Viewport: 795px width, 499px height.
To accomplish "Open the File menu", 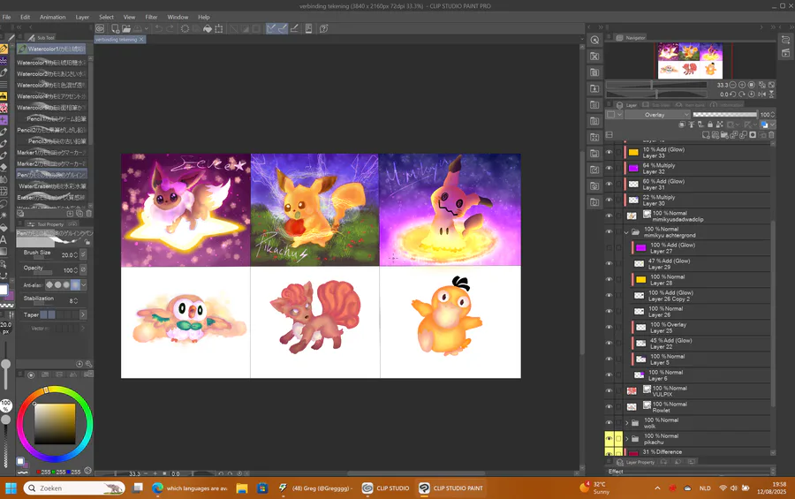I will coord(6,17).
